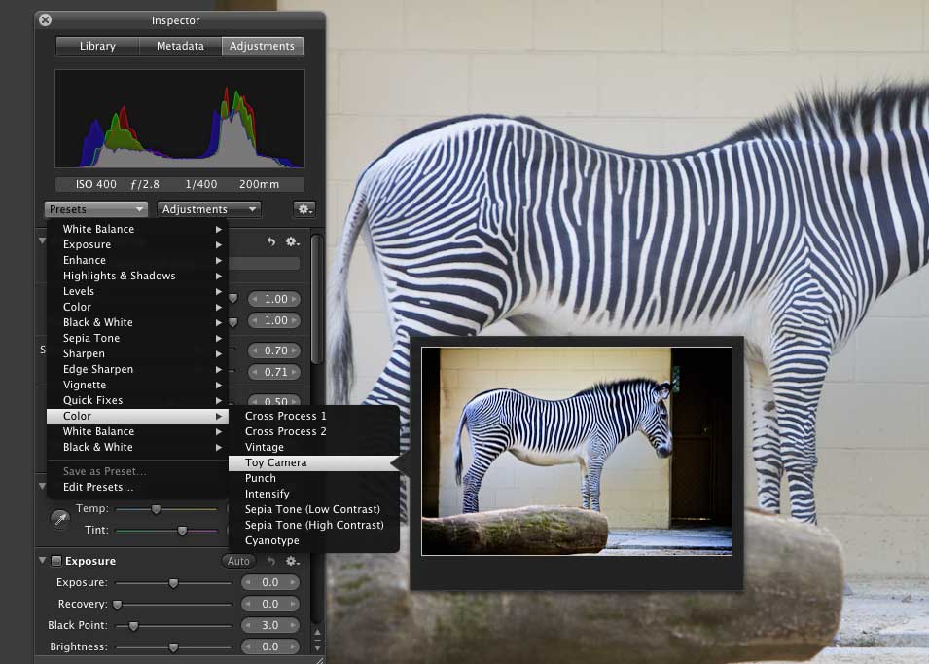Open the Vignette presets submenu
The image size is (929, 664).
[x=85, y=385]
